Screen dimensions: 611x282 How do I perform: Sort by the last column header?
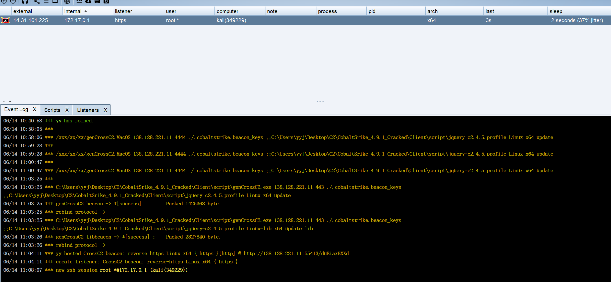516,11
